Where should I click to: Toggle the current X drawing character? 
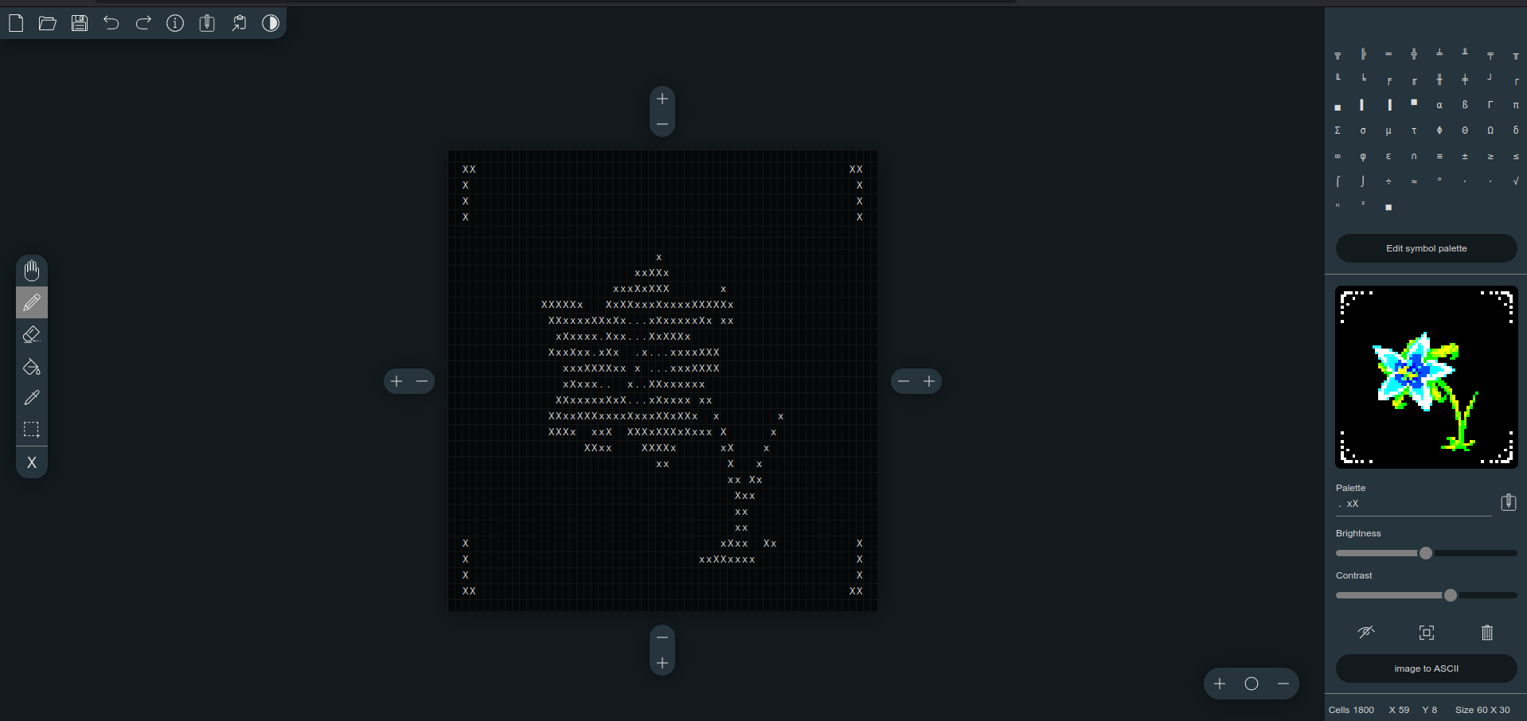pos(32,462)
